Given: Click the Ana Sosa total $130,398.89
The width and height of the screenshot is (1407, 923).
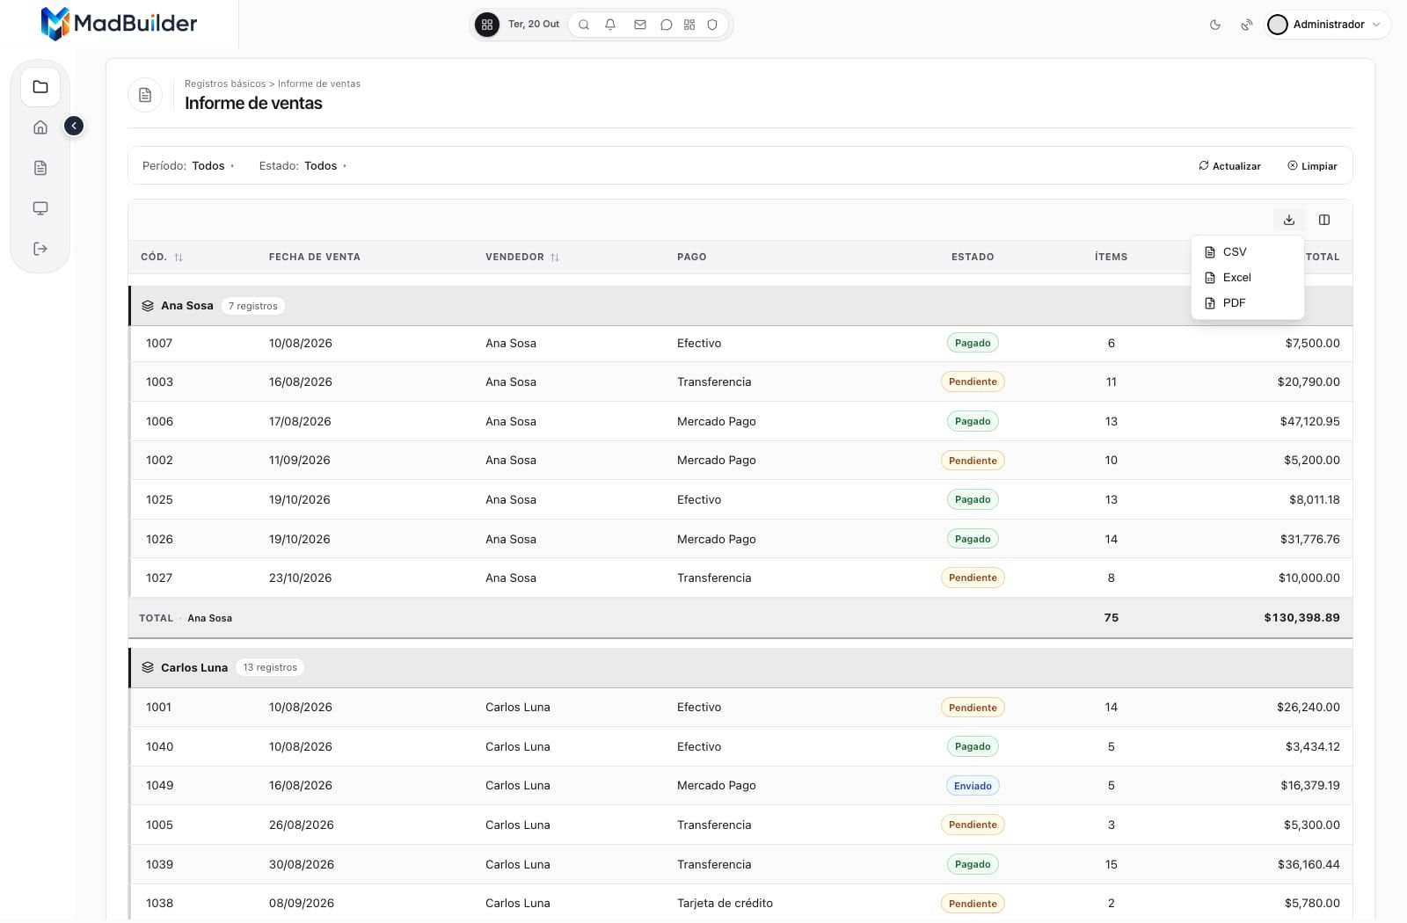Looking at the screenshot, I should tap(1301, 618).
